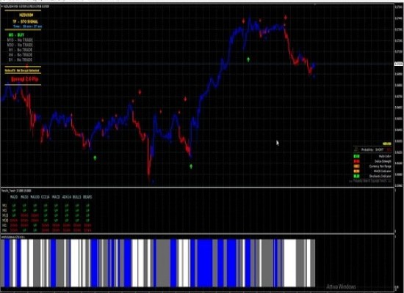Select the BEARS column header
Viewport: 404px width, 293px height.
coord(87,197)
